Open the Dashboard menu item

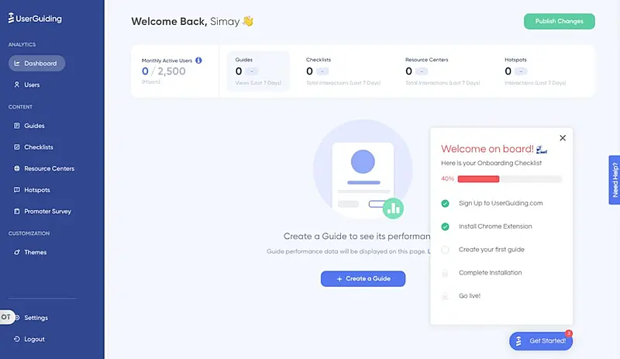click(36, 64)
